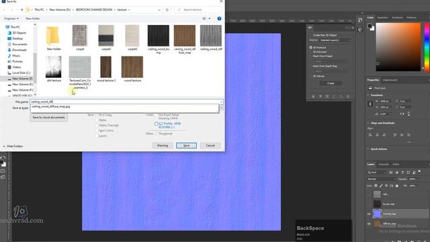Open the layer blend mode Normal dropdown
This screenshot has width=430, height=242.
point(381,179)
